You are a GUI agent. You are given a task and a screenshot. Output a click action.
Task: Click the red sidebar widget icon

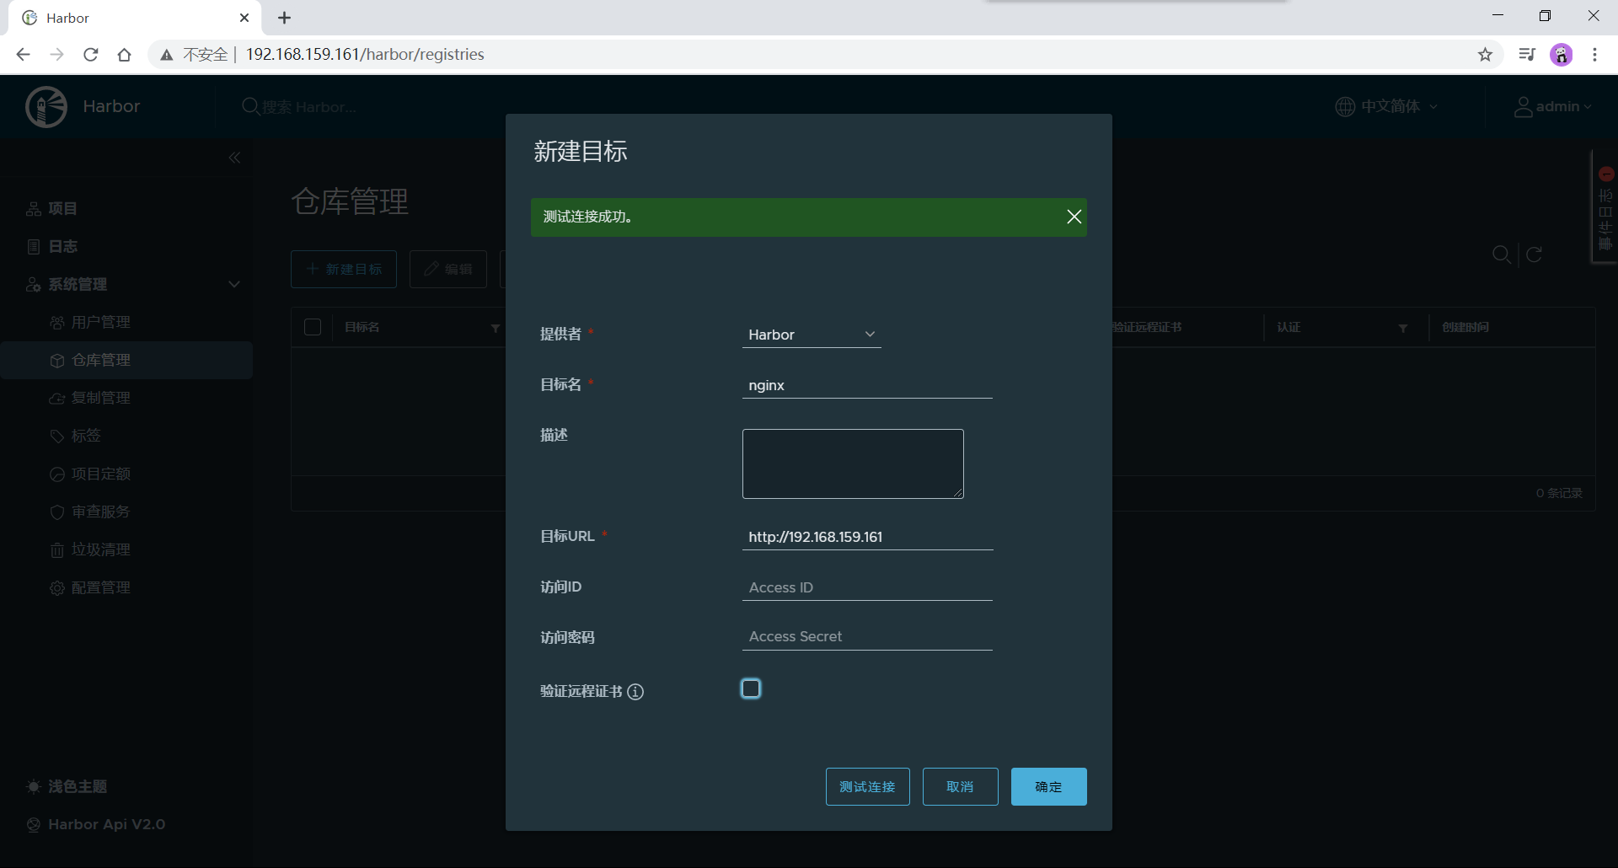pos(1606,174)
